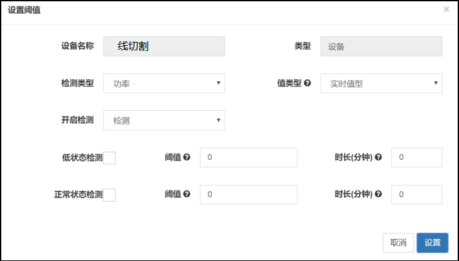The image size is (459, 261).
Task: Click the 设备名称 field showing 线切割
Action: pos(164,46)
